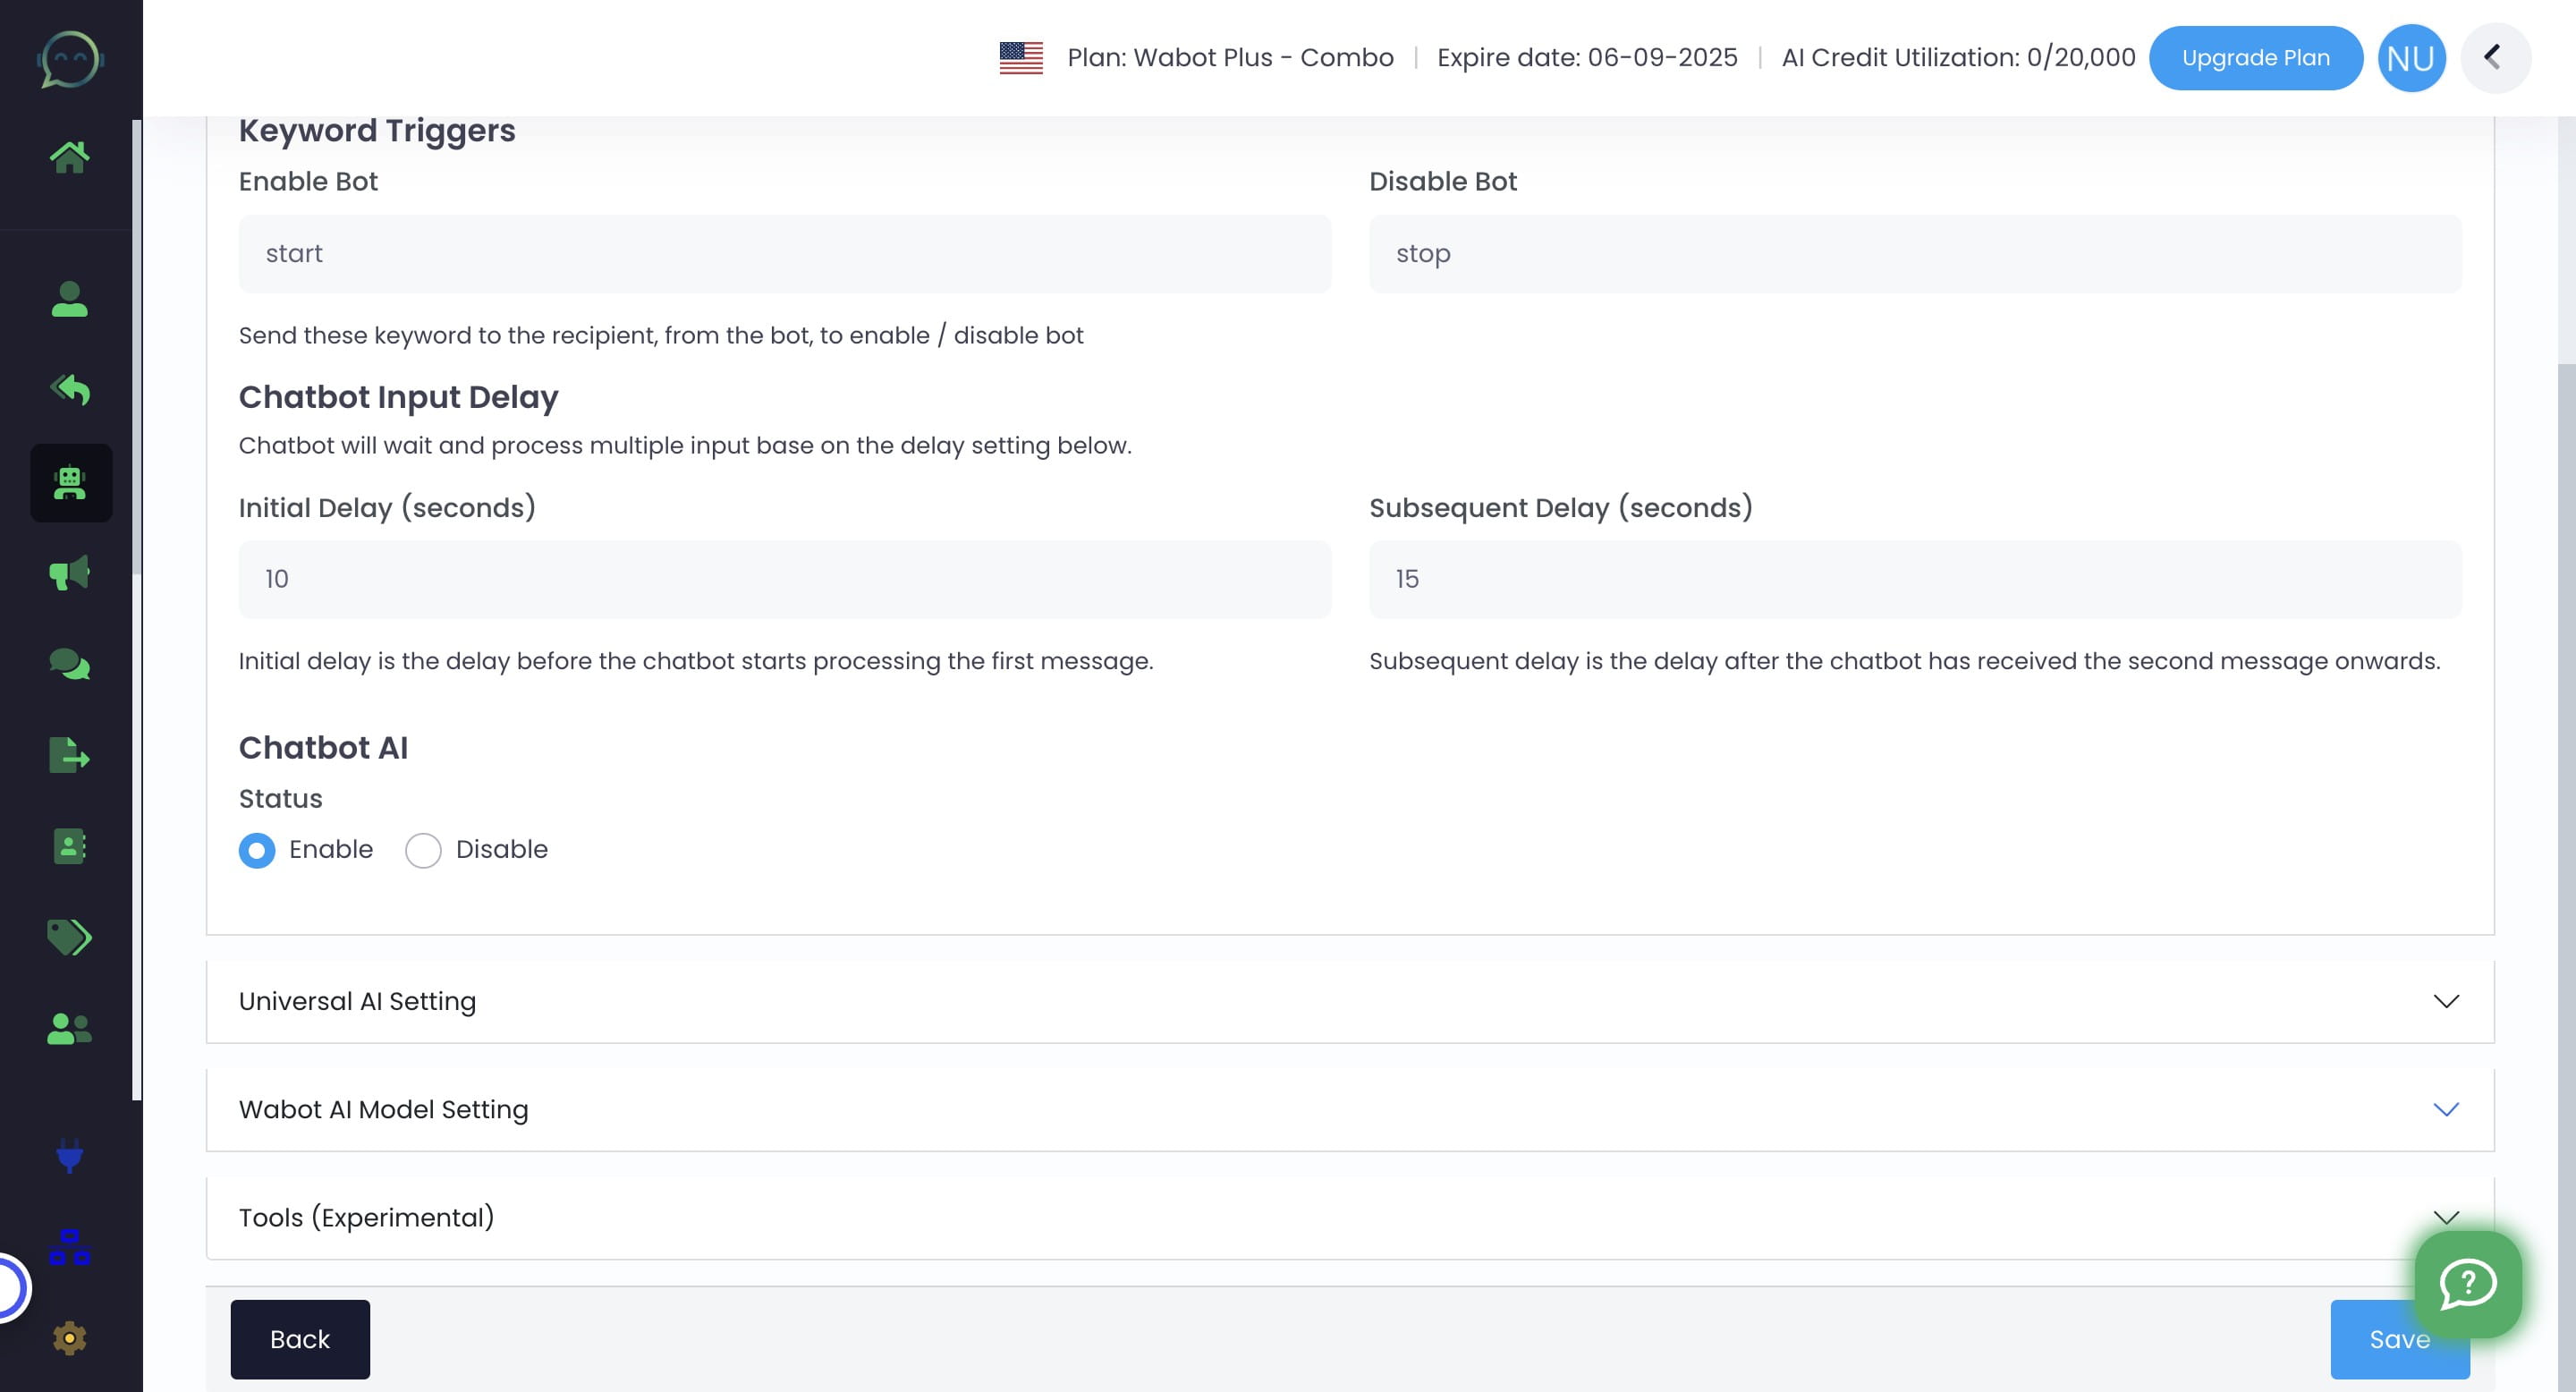
Task: Disable the Chatbot AI status
Action: coord(423,850)
